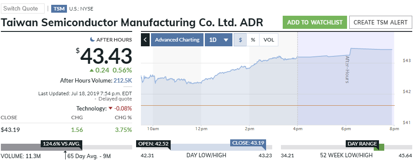
Task: Click the TSM ticker badge
Action: pos(59,9)
